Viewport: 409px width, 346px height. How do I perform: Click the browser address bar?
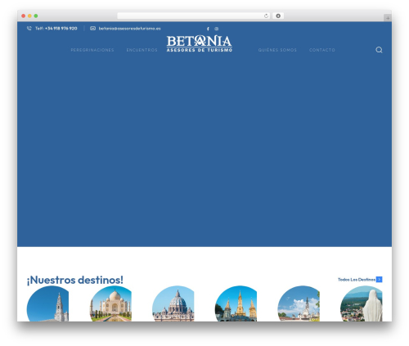coord(194,16)
